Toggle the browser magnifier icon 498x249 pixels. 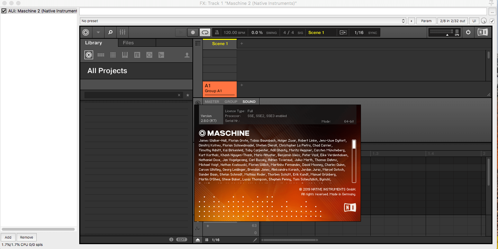tap(110, 33)
